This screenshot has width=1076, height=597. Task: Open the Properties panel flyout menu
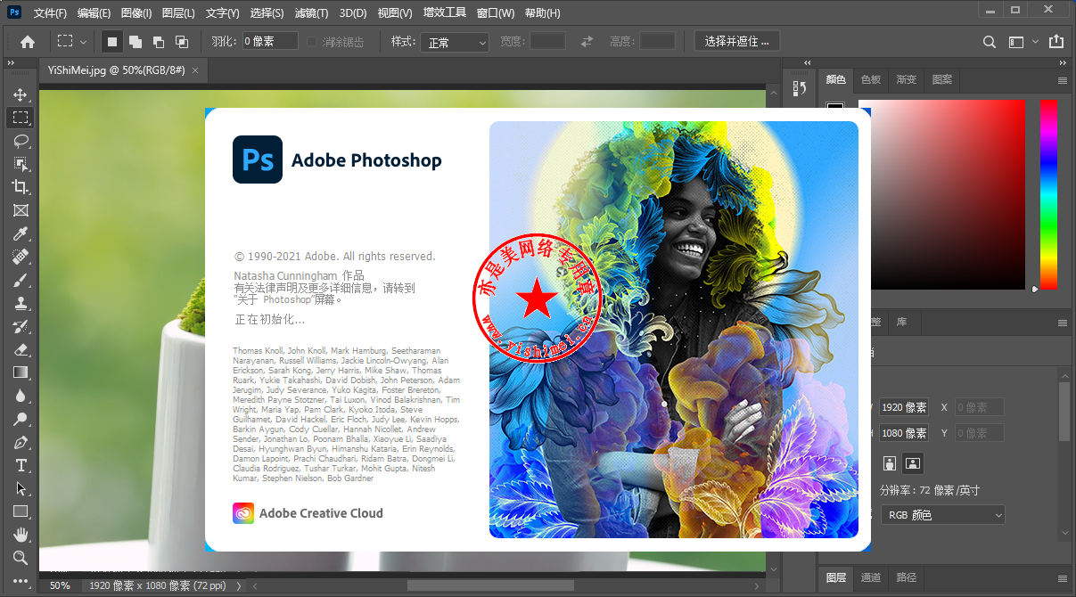pyautogui.click(x=1063, y=323)
